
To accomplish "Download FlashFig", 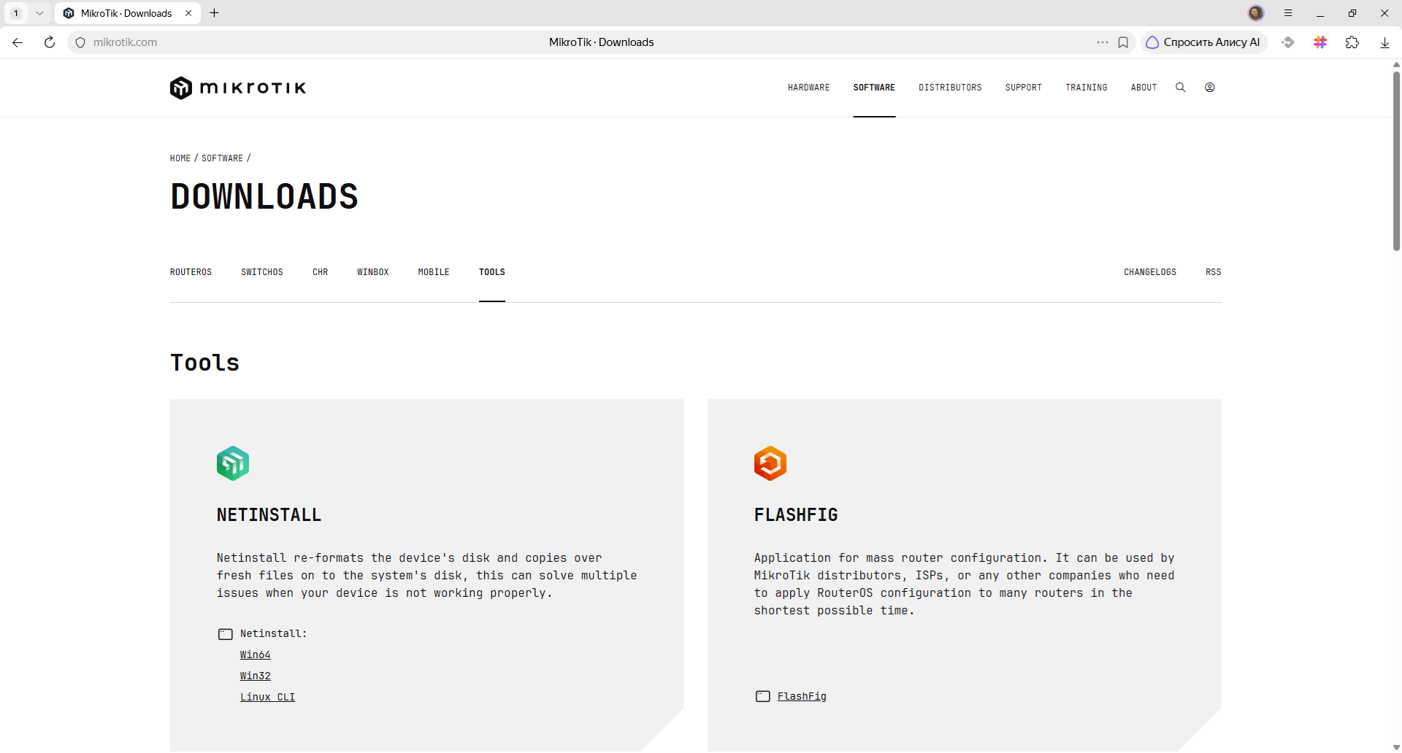I will 802,697.
